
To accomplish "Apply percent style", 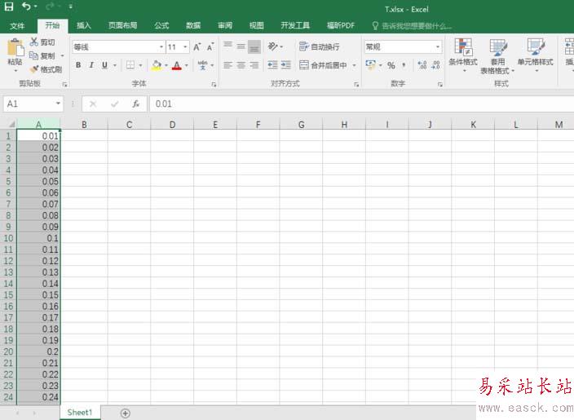I will [391, 65].
